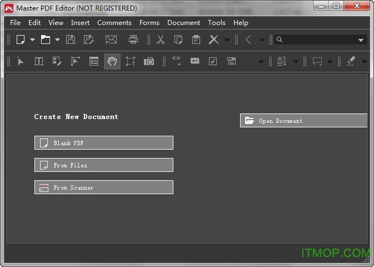The width and height of the screenshot is (374, 267).
Task: Select the Edit Document arrow tool
Action: pyautogui.click(x=20, y=61)
